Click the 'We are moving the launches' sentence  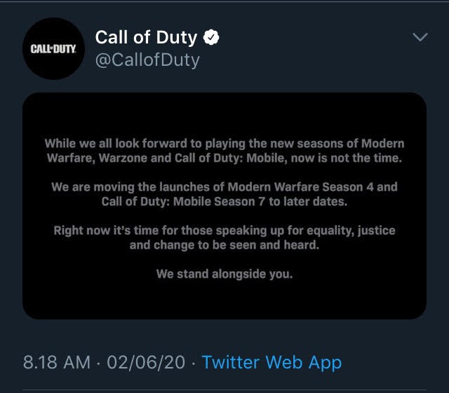pyautogui.click(x=224, y=194)
